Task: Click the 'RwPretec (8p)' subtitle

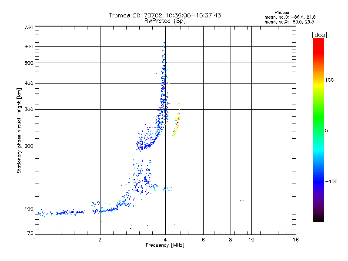Action: [165, 21]
